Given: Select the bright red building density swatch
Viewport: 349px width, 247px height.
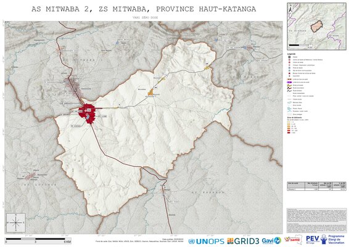Looking at the screenshot, I should (289, 131).
